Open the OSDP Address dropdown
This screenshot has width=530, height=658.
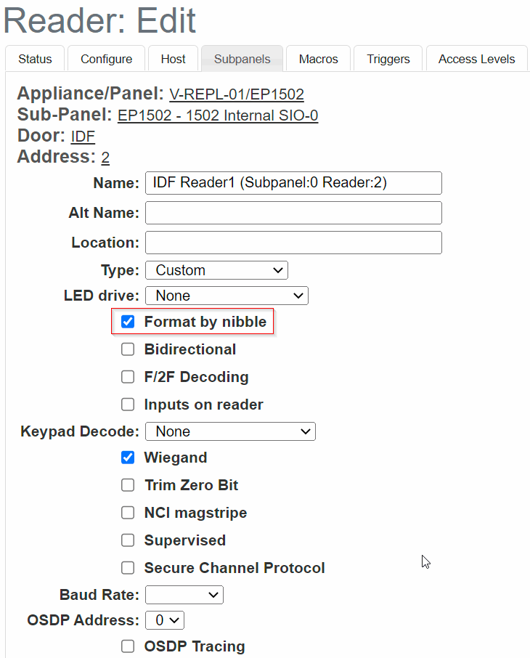pyautogui.click(x=164, y=620)
